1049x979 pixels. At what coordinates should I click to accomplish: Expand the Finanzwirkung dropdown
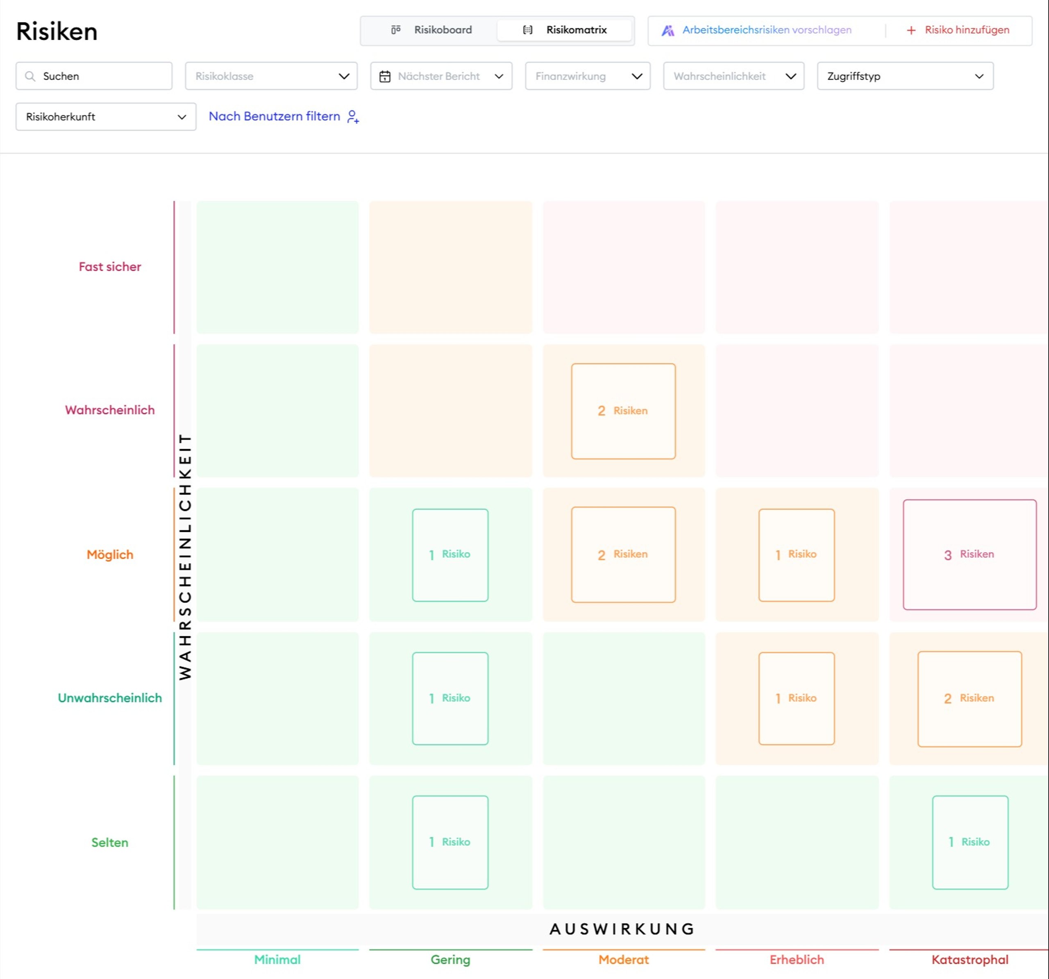click(588, 76)
